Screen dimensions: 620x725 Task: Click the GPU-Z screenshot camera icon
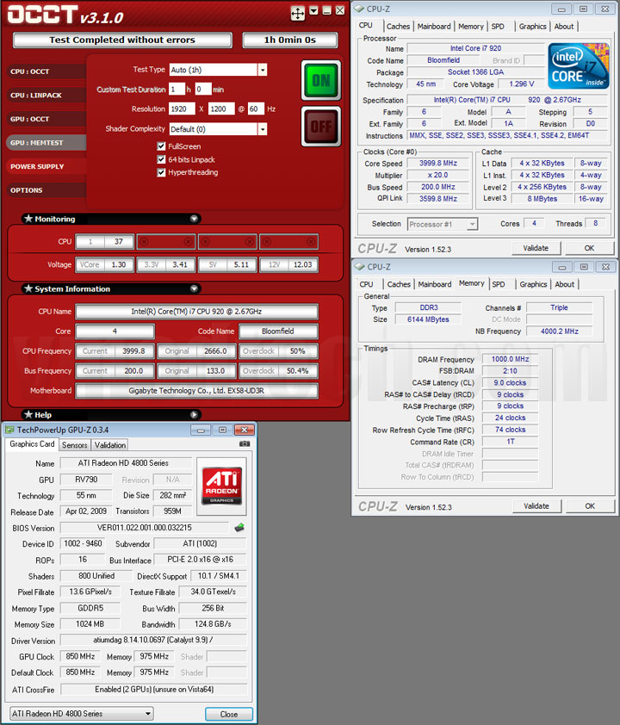pos(245,444)
